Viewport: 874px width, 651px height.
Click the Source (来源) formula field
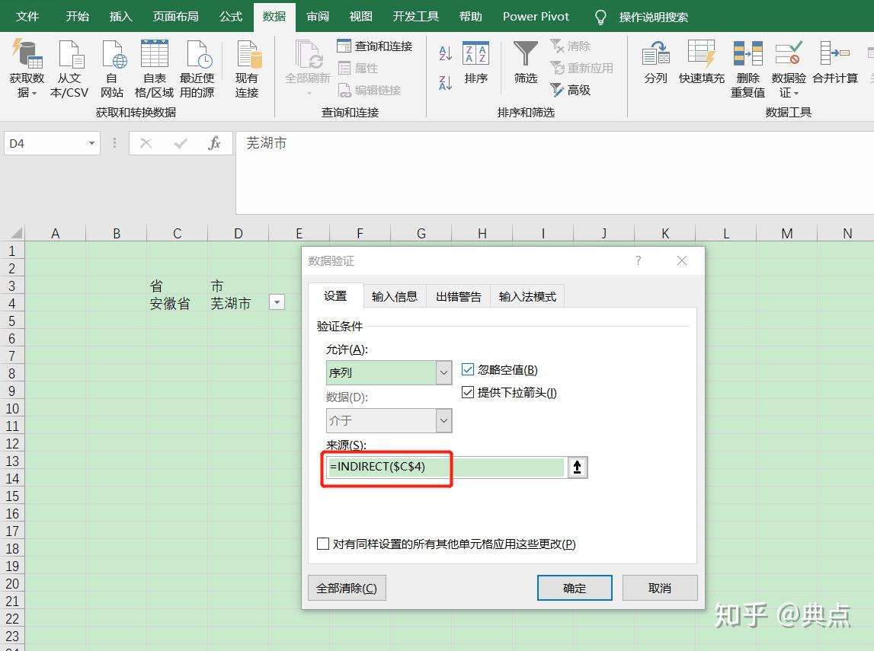(x=446, y=468)
